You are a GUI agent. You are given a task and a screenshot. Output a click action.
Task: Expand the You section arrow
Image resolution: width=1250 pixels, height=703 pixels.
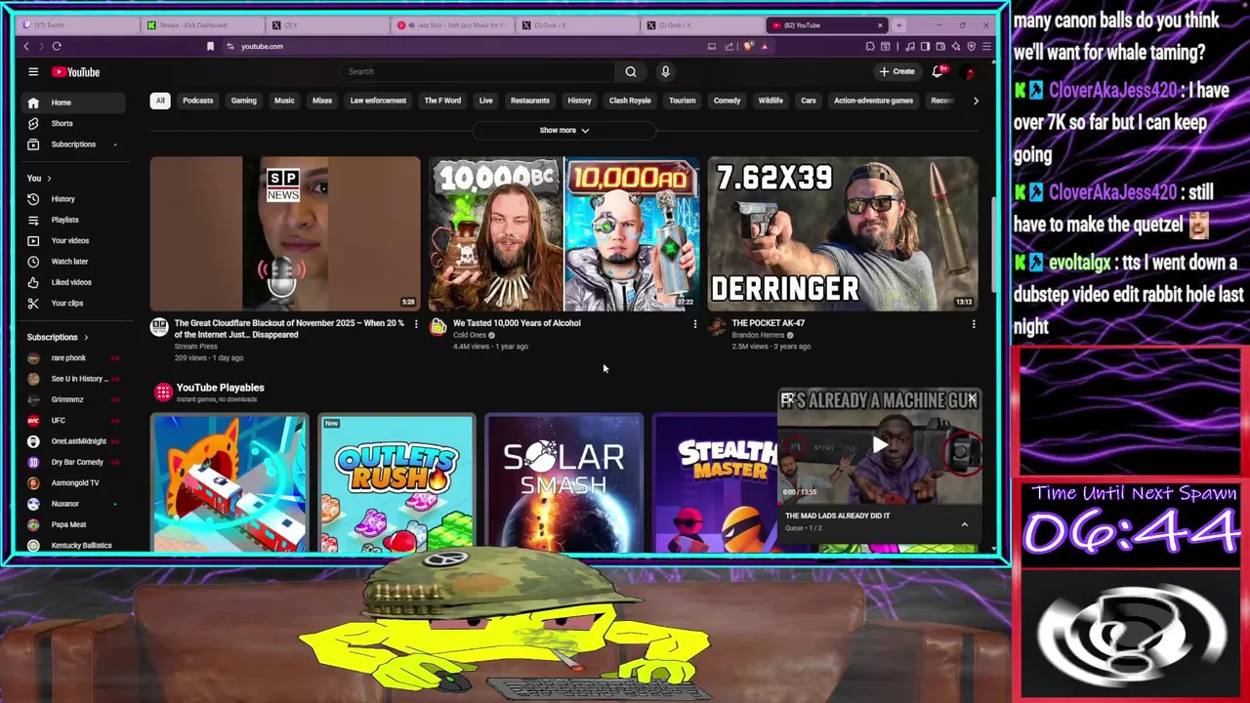[49, 179]
